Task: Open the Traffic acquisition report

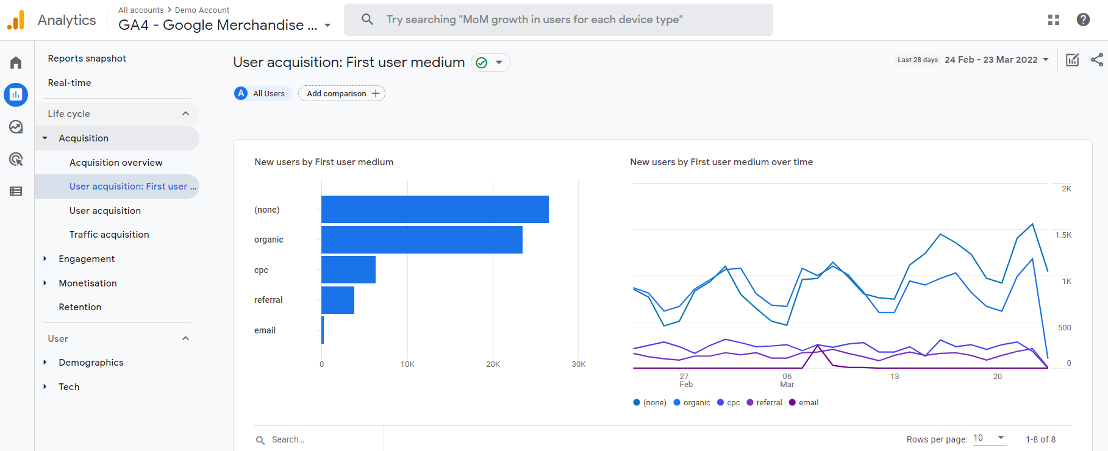Action: pyautogui.click(x=109, y=235)
